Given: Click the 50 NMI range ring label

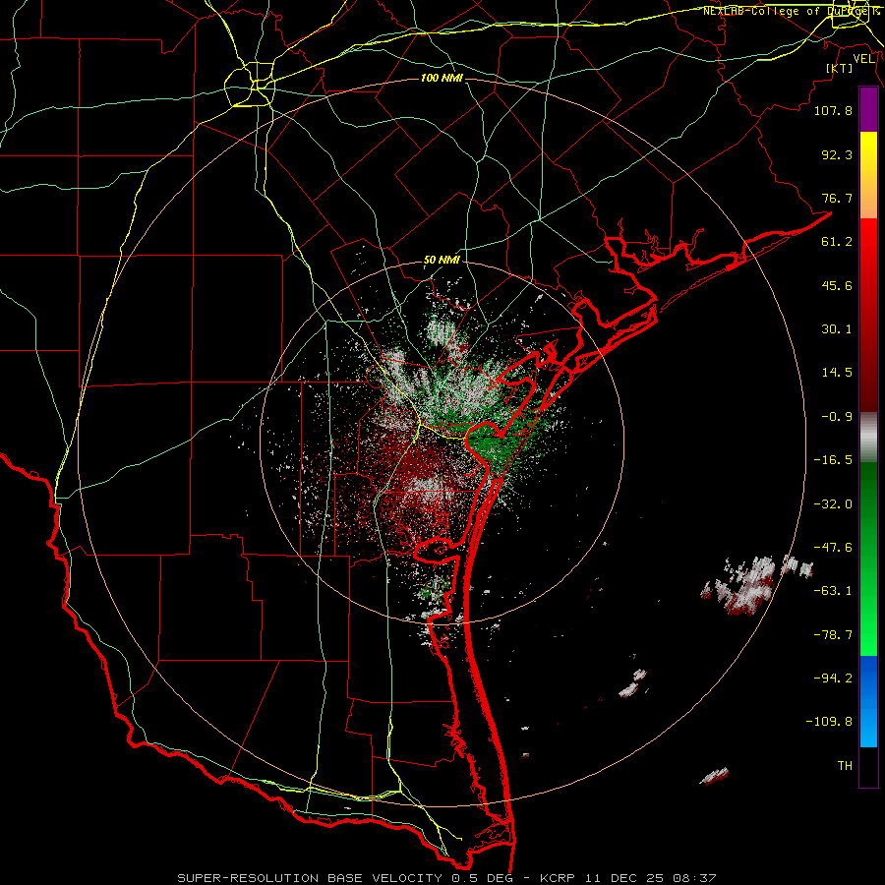Looking at the screenshot, I should click(x=442, y=261).
